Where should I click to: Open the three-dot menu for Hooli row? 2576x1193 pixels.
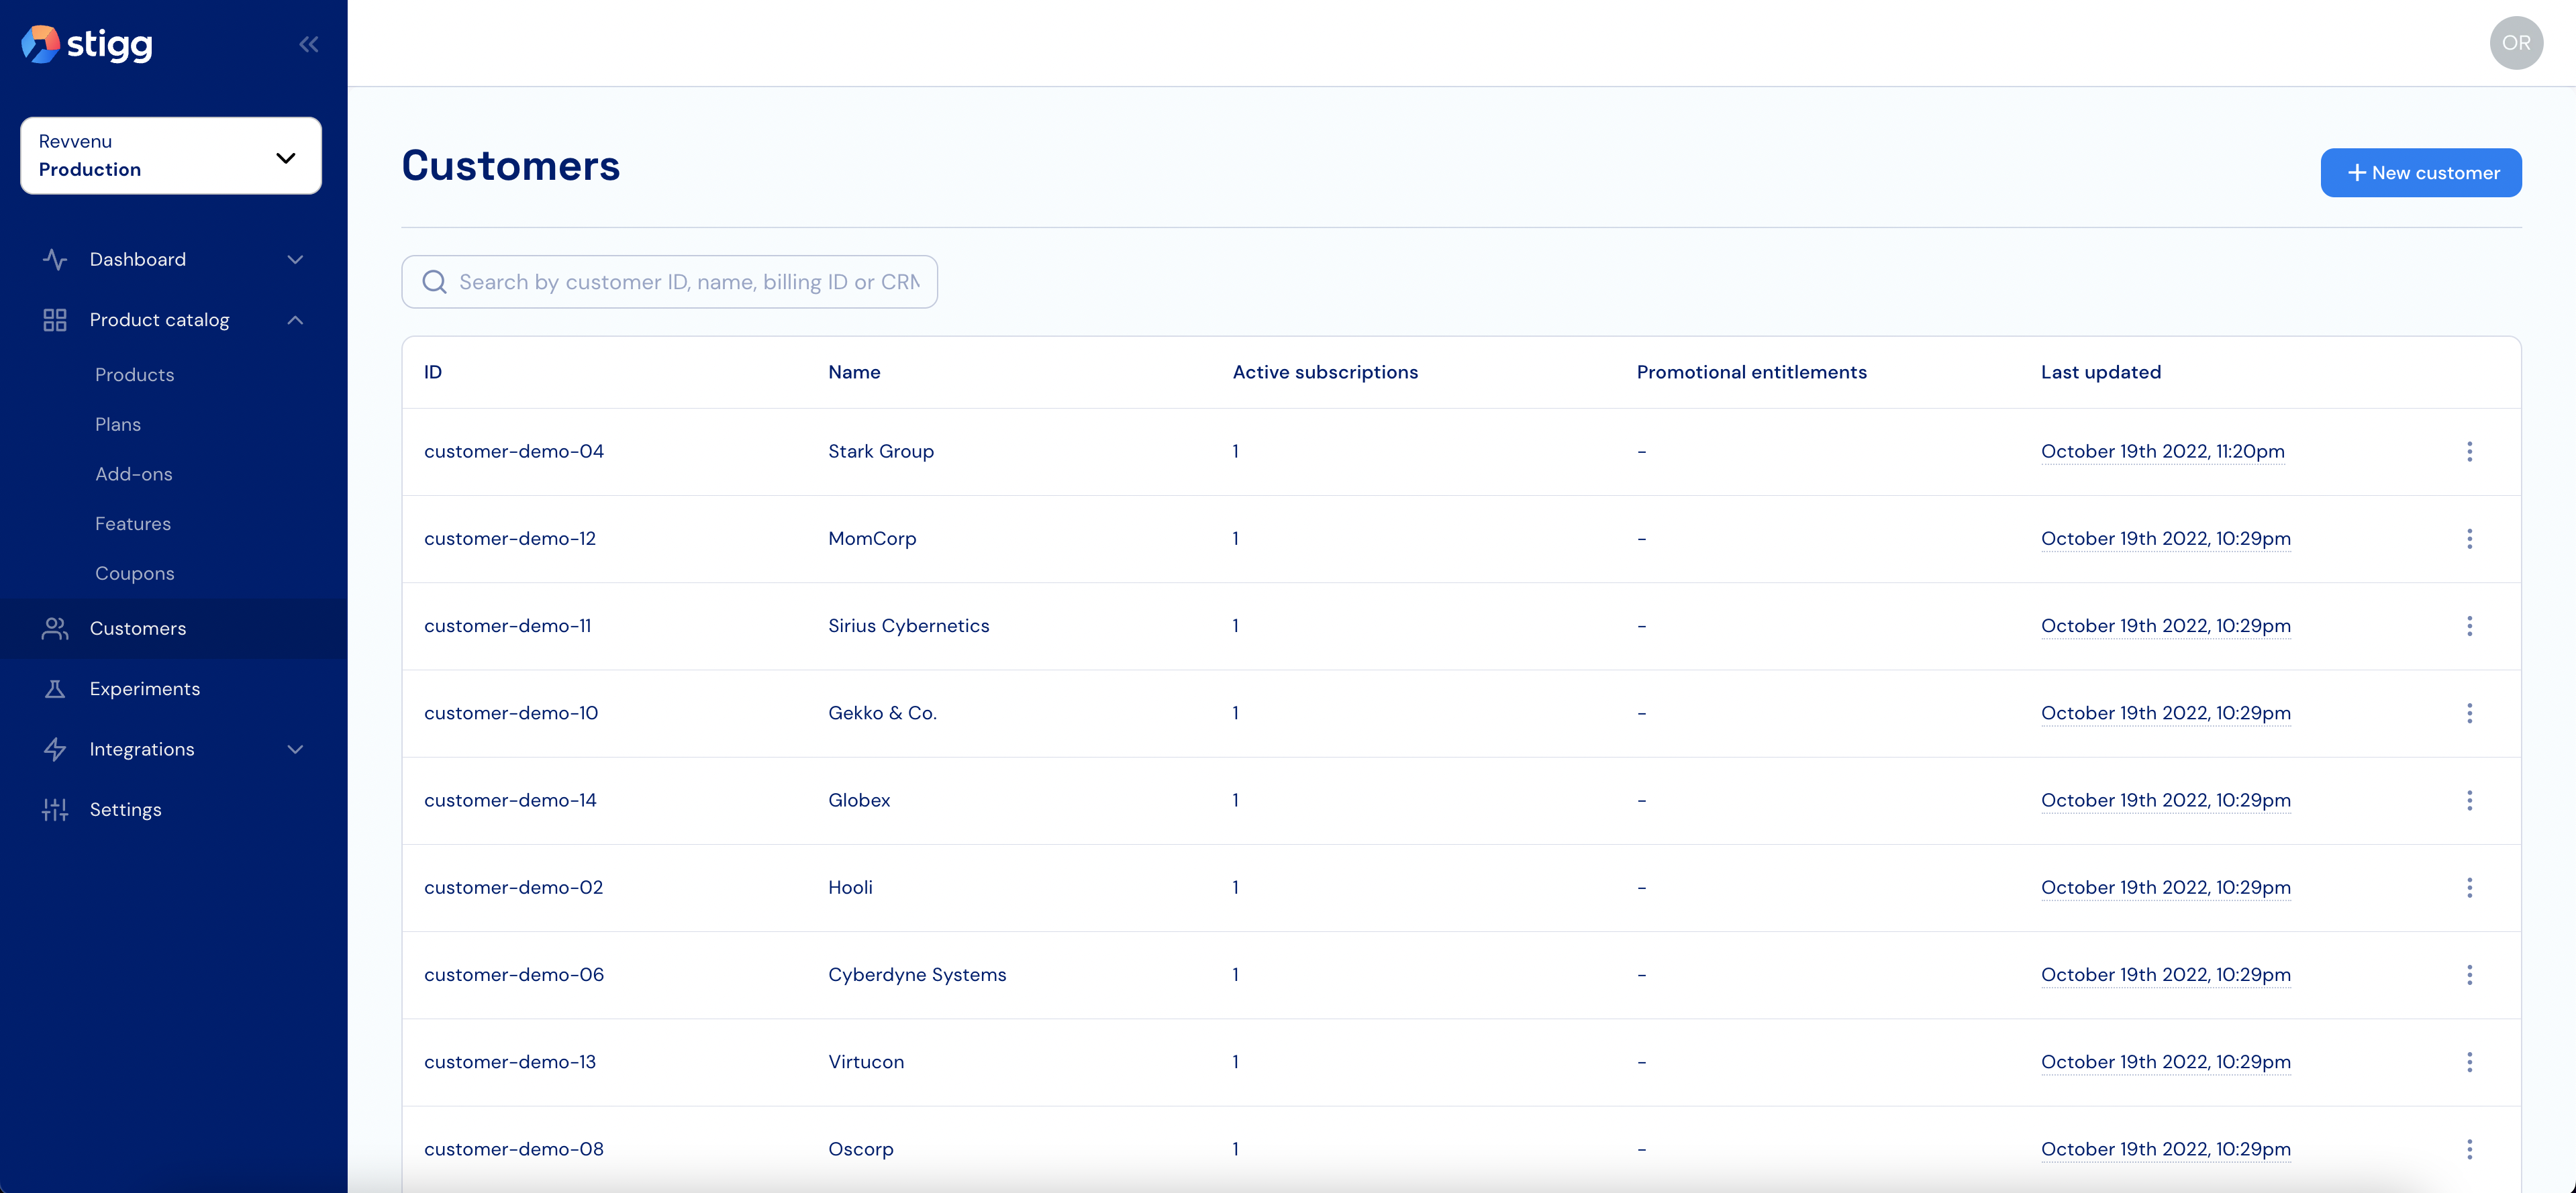click(2469, 888)
